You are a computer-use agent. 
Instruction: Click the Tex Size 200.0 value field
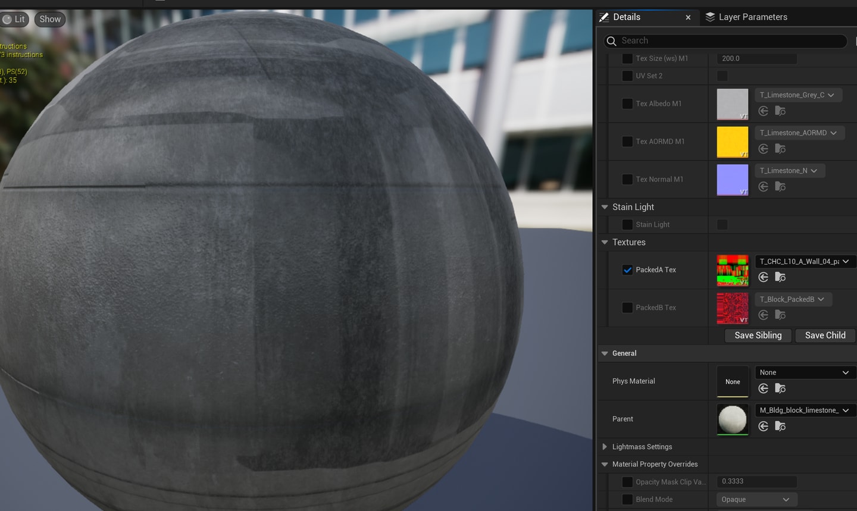[x=756, y=58]
